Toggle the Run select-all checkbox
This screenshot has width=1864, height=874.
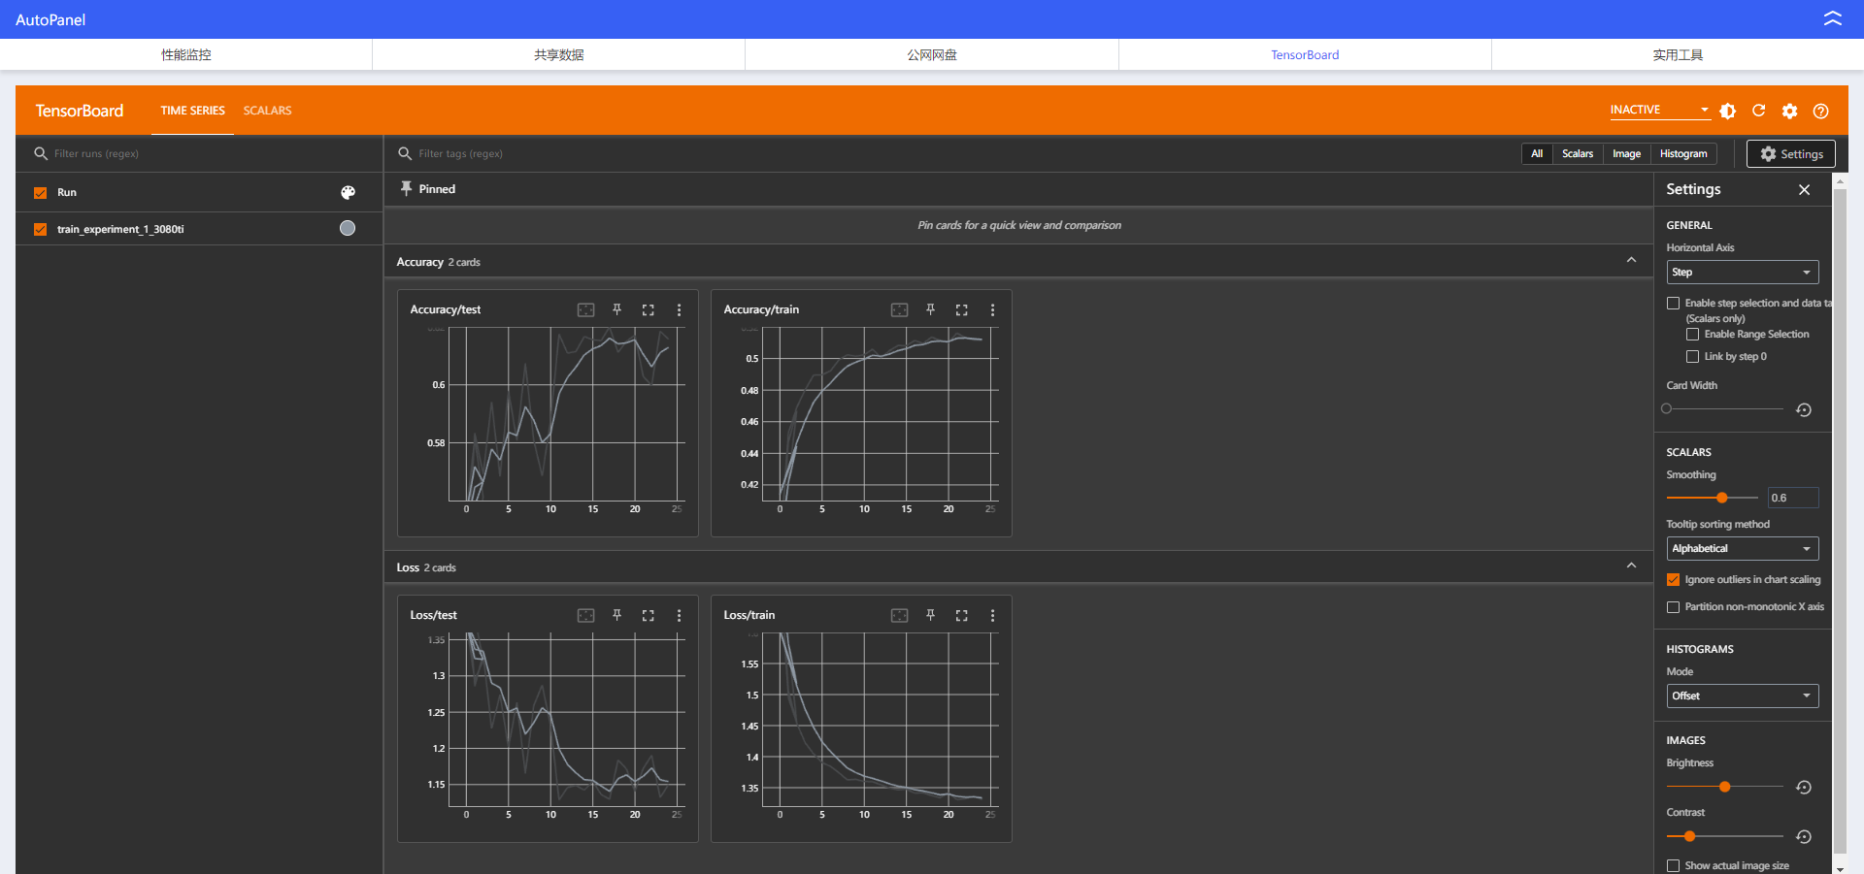tap(40, 192)
